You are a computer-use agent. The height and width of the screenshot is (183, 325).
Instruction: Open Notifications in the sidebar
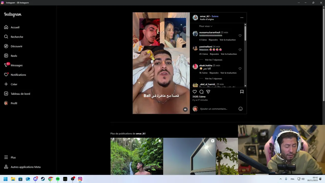18,75
